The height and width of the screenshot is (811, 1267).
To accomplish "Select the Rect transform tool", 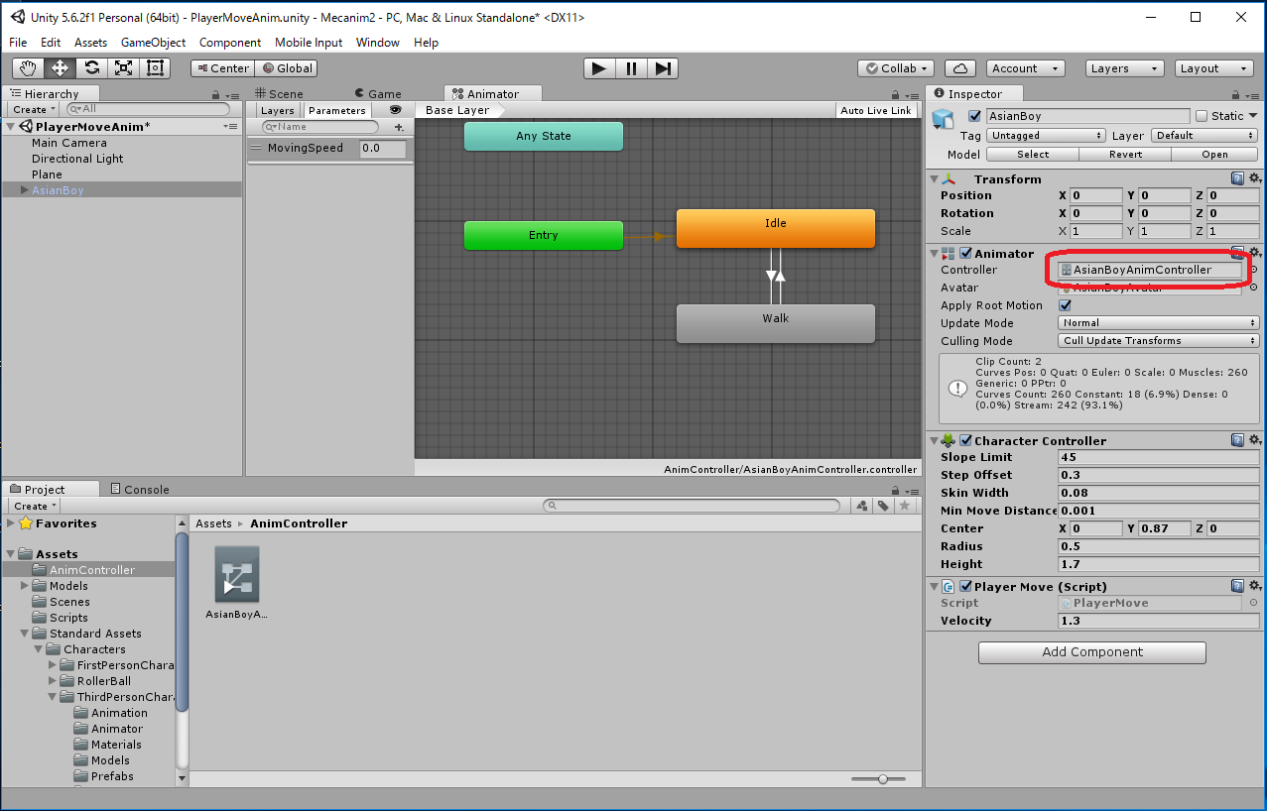I will coord(156,68).
